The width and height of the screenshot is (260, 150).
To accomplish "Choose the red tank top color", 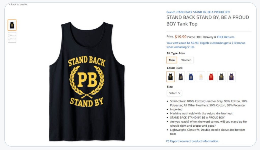I will tap(211, 77).
